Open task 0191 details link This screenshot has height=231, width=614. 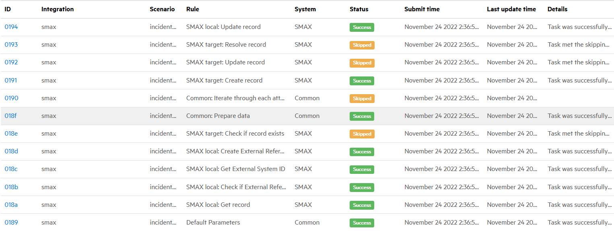tap(11, 80)
